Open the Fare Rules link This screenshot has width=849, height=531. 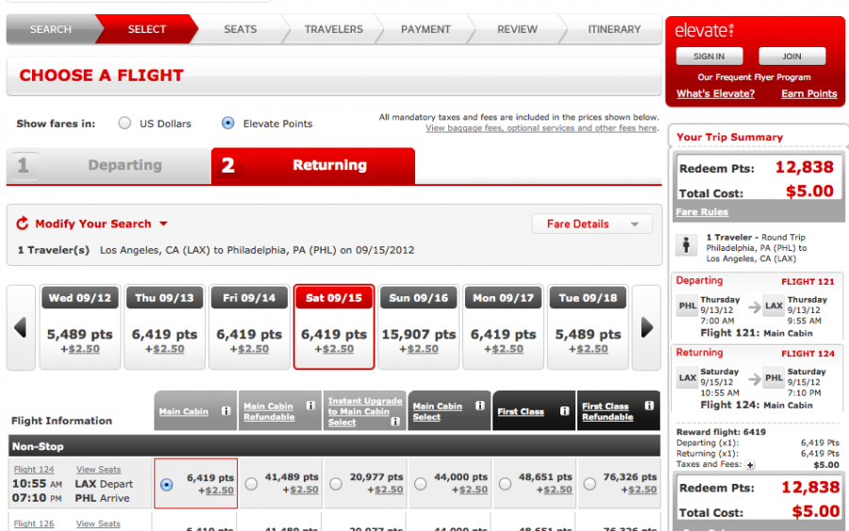(702, 212)
